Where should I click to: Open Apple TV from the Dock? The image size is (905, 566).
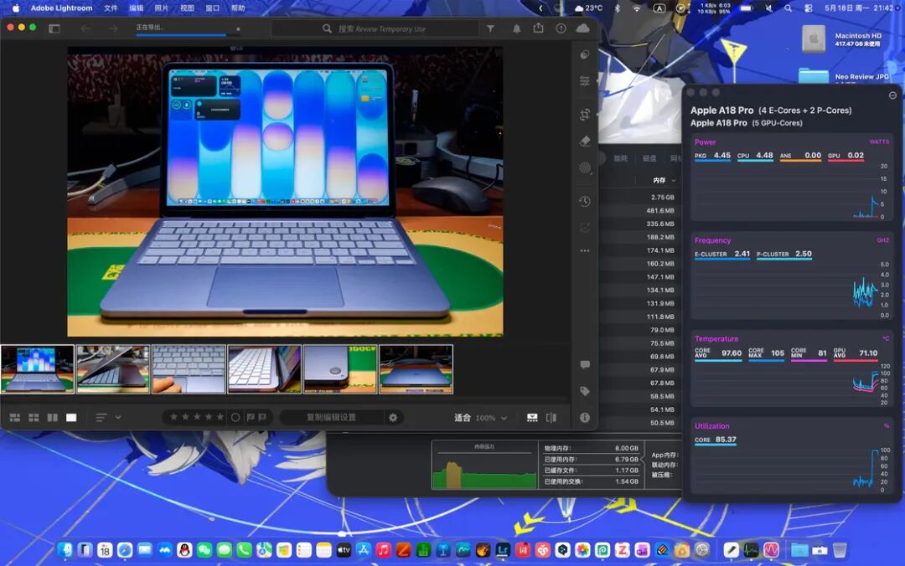tap(344, 550)
